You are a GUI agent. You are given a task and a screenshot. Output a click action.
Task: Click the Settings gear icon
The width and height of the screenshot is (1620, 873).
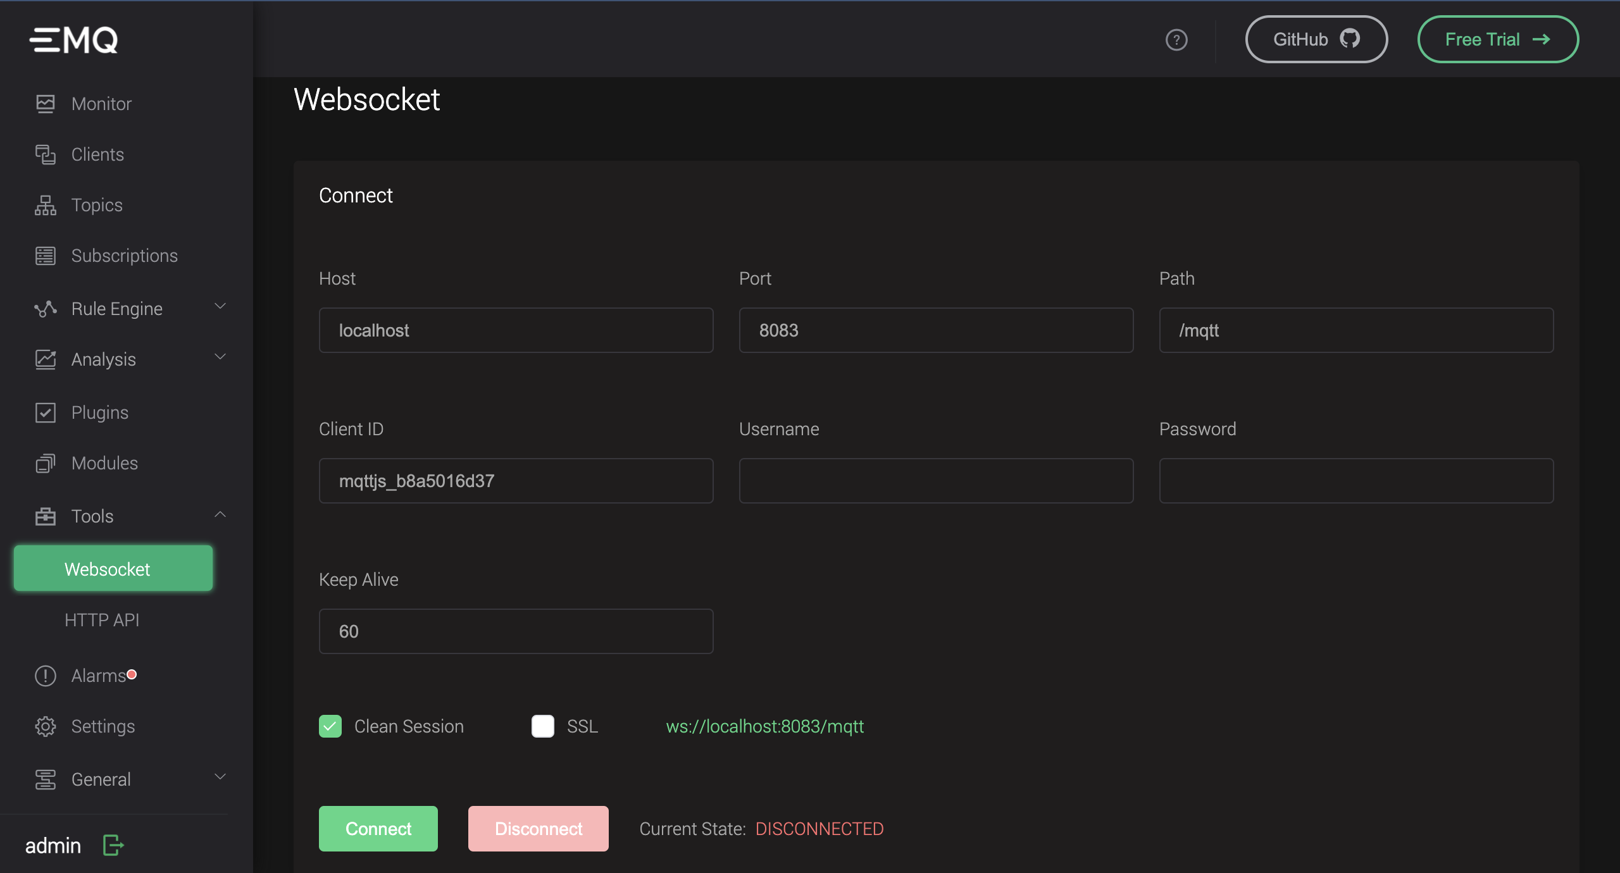pyautogui.click(x=46, y=726)
